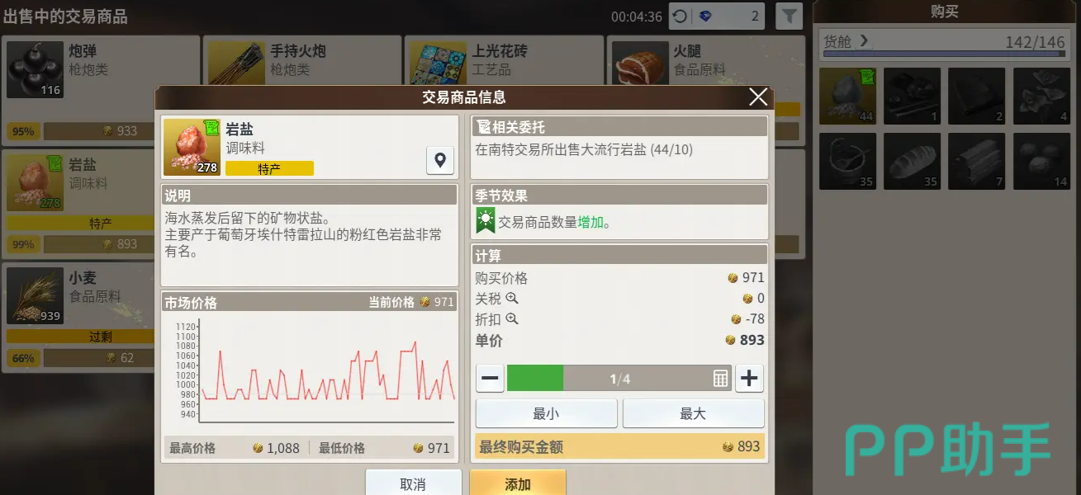Click magnifier icon next to 折扣
Screen dimensions: 1081x495
coord(512,319)
